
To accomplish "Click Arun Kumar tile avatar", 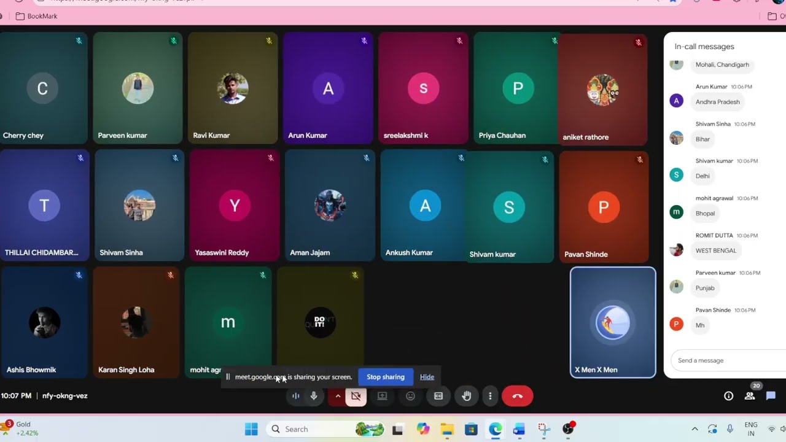I will click(x=329, y=88).
